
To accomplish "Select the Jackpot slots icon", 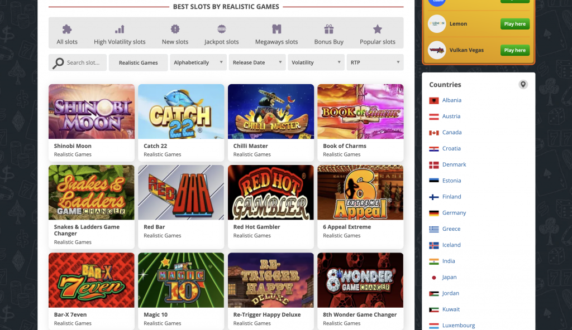I will click(x=221, y=29).
